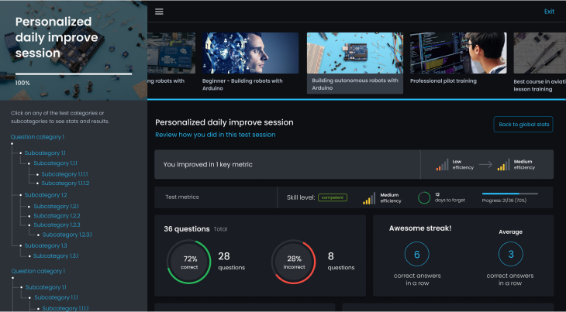Click the efficiency bars icon in Test metrics row
The height and width of the screenshot is (312, 566).
[x=369, y=198]
